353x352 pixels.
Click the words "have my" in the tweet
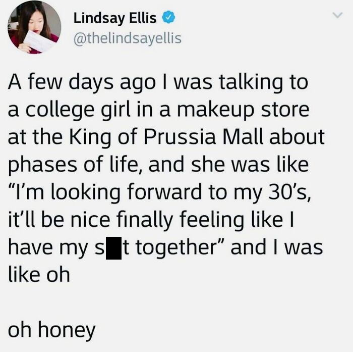pyautogui.click(x=48, y=247)
